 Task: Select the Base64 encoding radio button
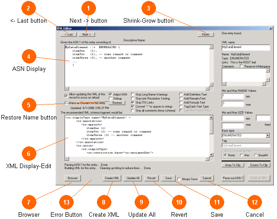point(256,155)
